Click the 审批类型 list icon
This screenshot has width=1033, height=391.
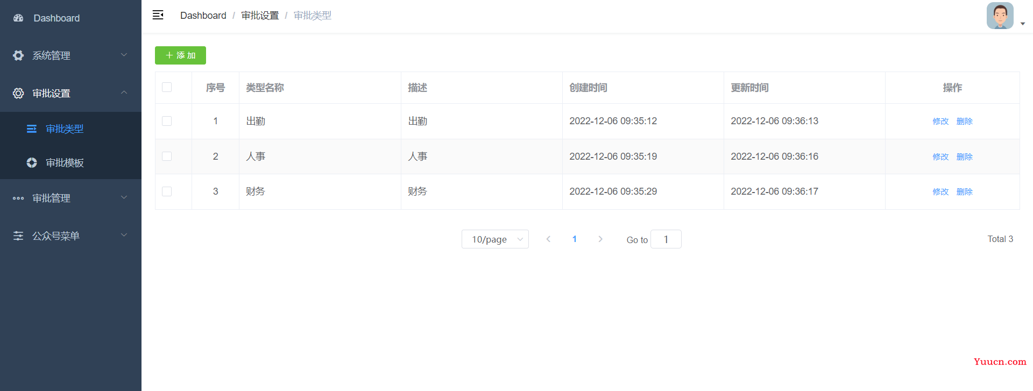(32, 129)
